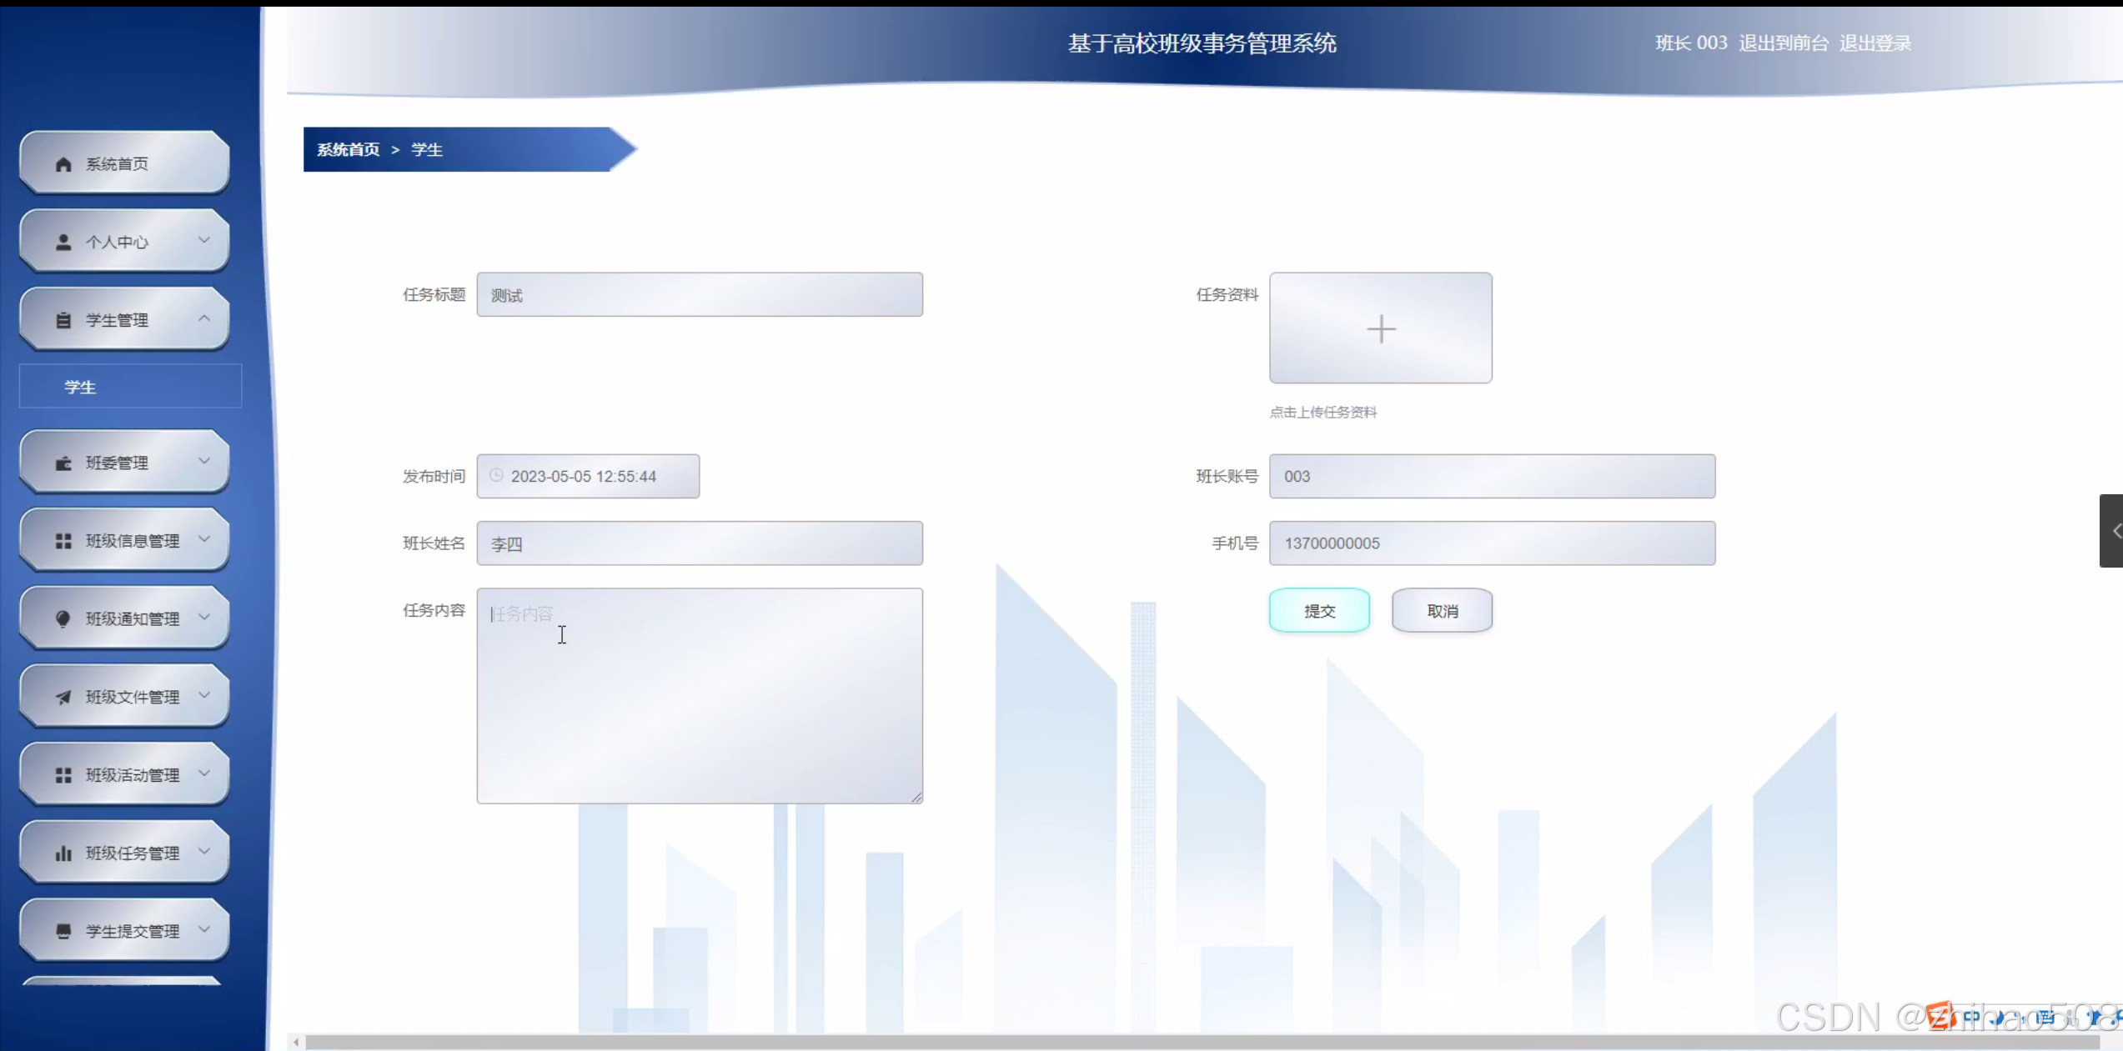Focus the 任务内容 text area
Viewport: 2123px width, 1051px height.
[700, 696]
